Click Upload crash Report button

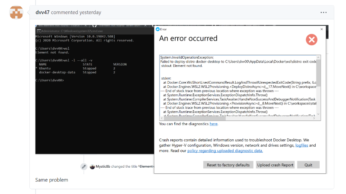point(275,165)
